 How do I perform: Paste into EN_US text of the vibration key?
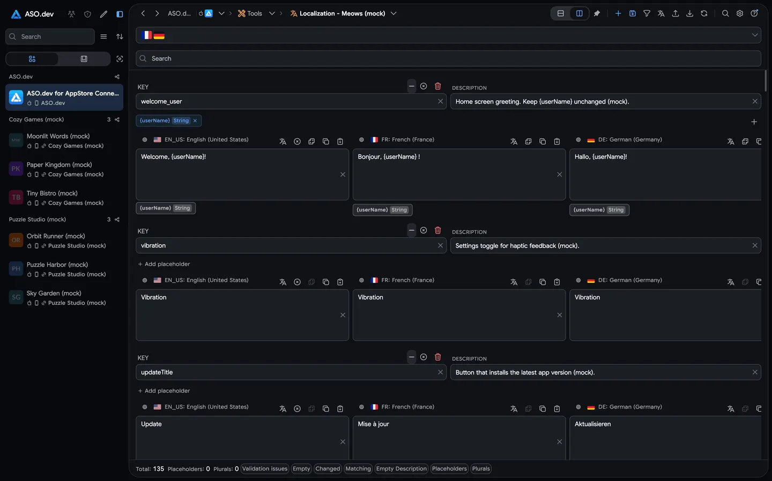340,282
